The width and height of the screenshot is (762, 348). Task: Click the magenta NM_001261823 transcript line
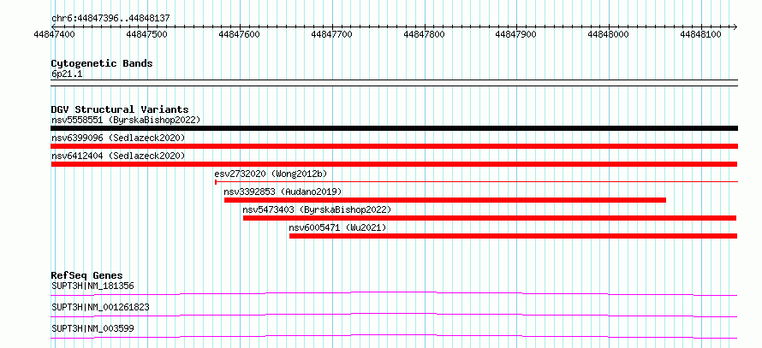pos(394,315)
